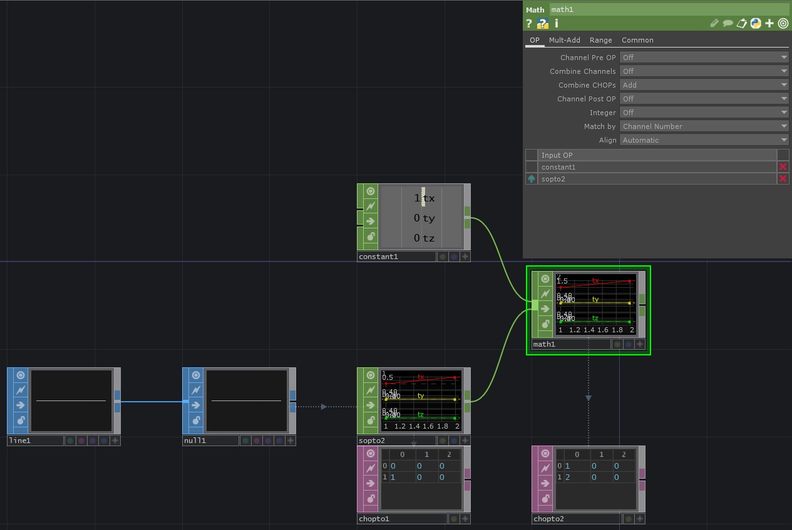Click the plus icon in parameter header
Screen dimensions: 792x530
pyautogui.click(x=769, y=24)
